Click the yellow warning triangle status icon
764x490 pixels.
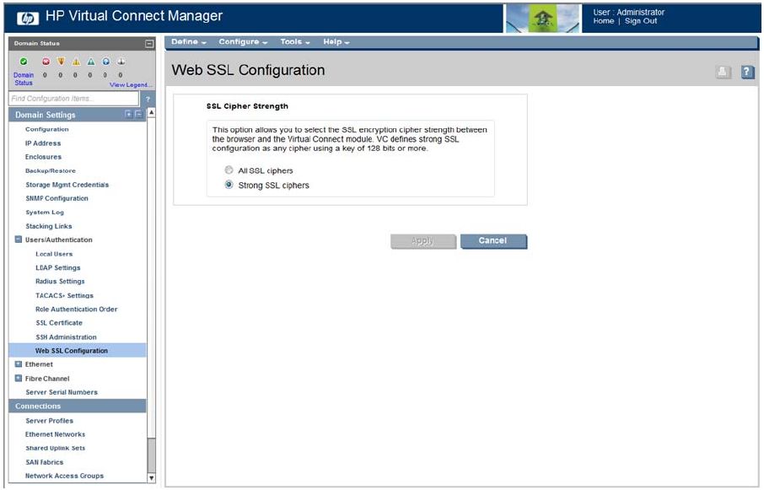(76, 62)
